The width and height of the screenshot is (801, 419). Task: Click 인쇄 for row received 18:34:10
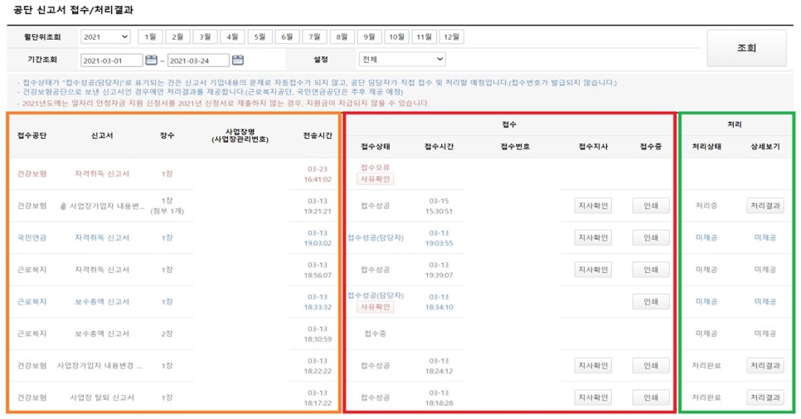click(651, 301)
